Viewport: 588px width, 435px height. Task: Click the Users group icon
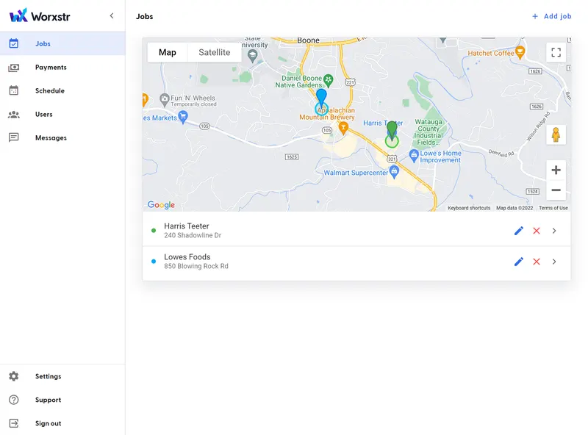14,115
